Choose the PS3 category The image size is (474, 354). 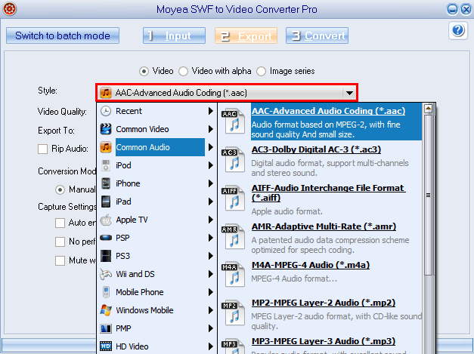coord(157,256)
